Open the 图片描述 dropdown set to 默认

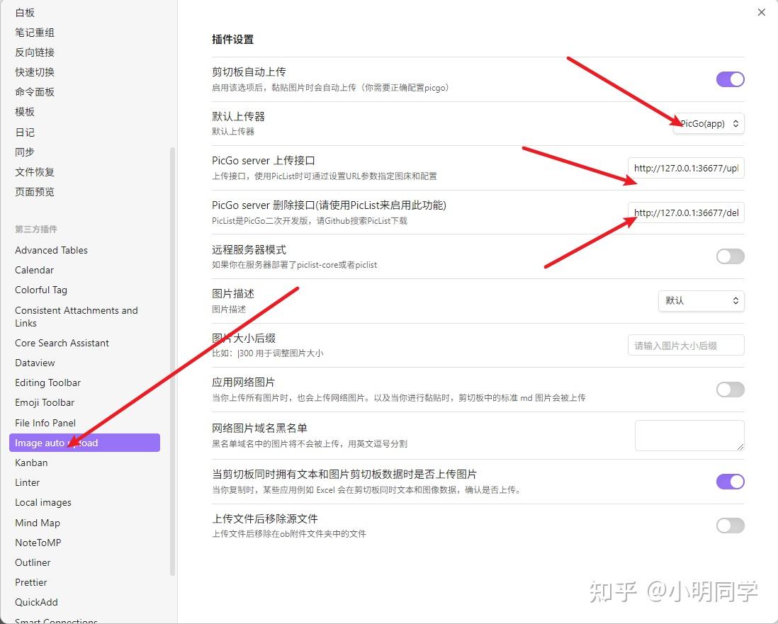[701, 301]
